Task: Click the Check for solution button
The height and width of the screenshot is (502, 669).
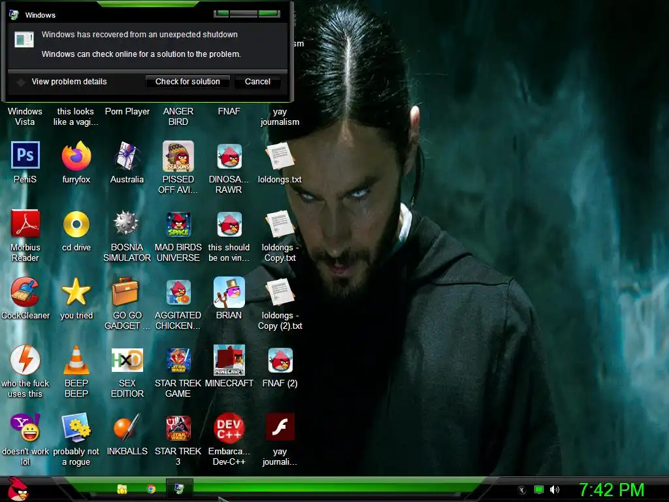Action: click(x=188, y=82)
